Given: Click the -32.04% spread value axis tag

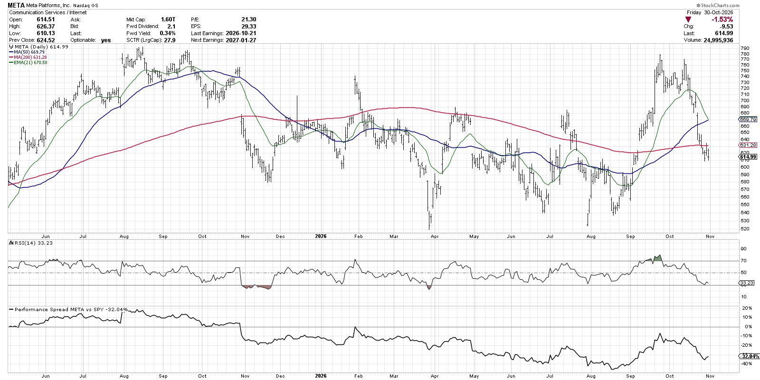Looking at the screenshot, I should point(749,356).
